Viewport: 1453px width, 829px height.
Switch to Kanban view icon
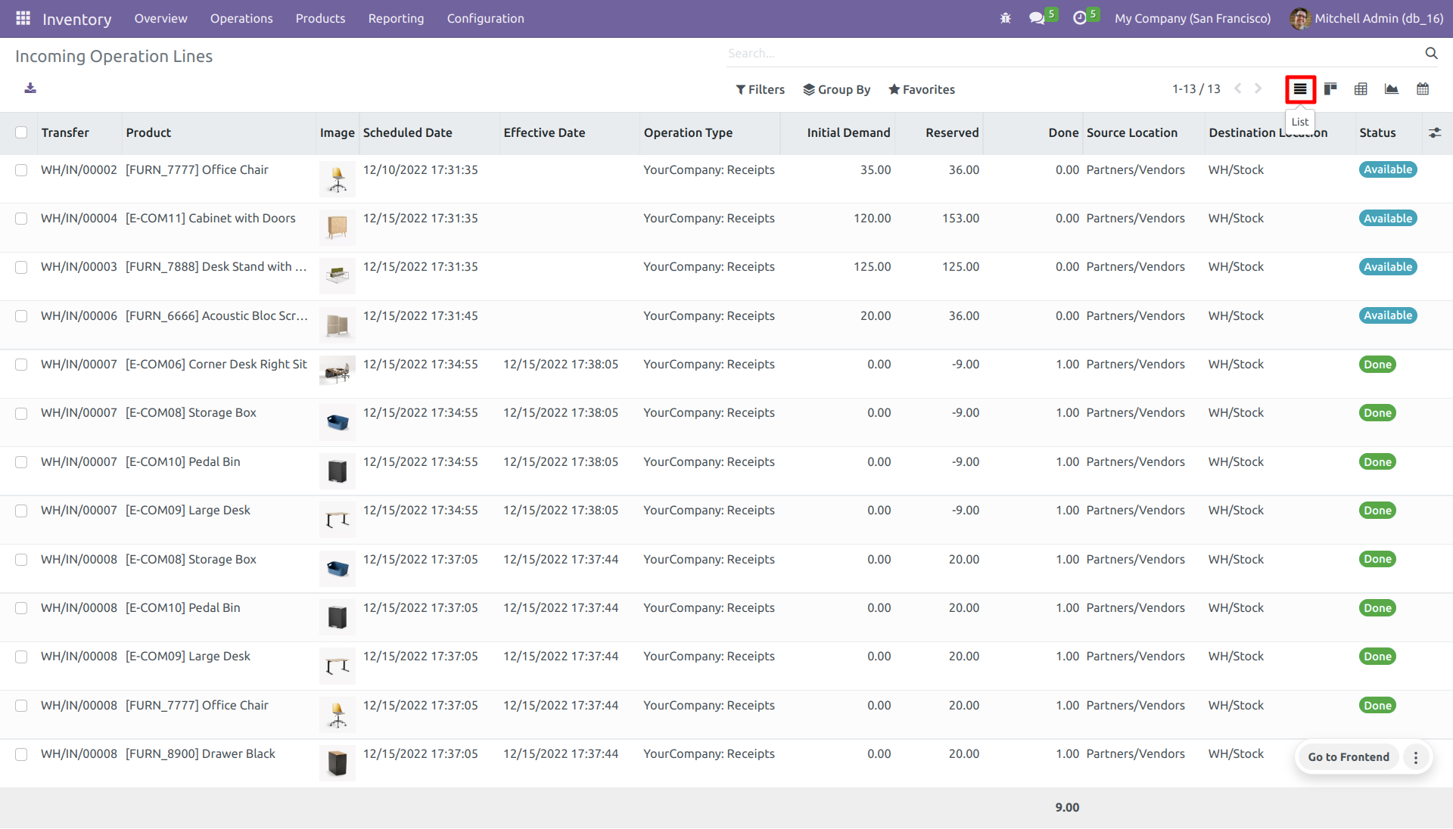click(1330, 89)
